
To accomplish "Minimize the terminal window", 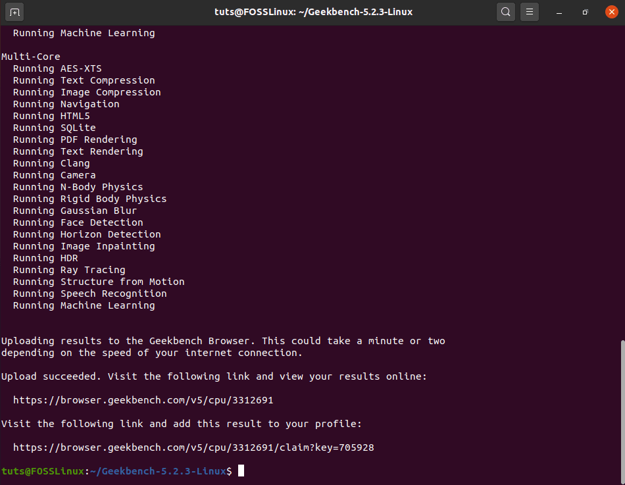I will pos(560,12).
